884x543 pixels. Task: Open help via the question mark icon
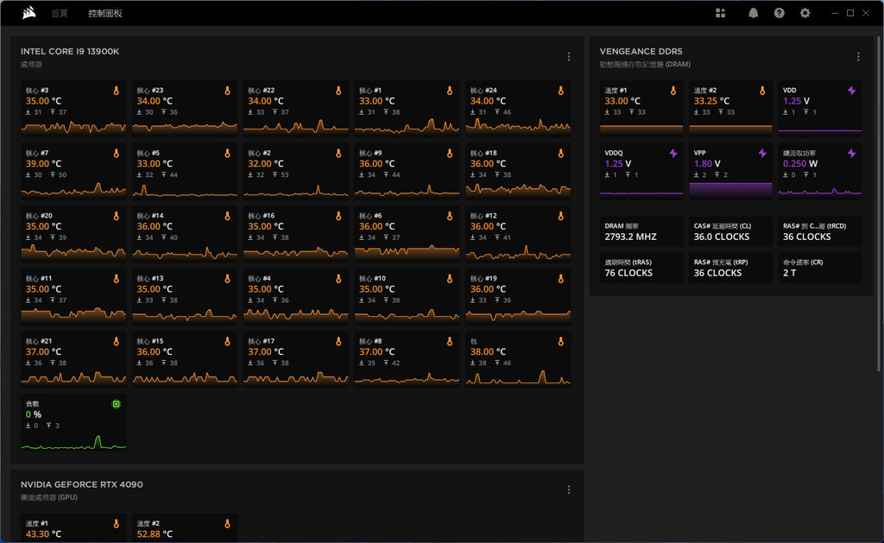780,13
